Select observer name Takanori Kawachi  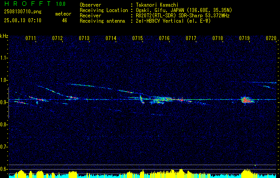tap(157, 5)
